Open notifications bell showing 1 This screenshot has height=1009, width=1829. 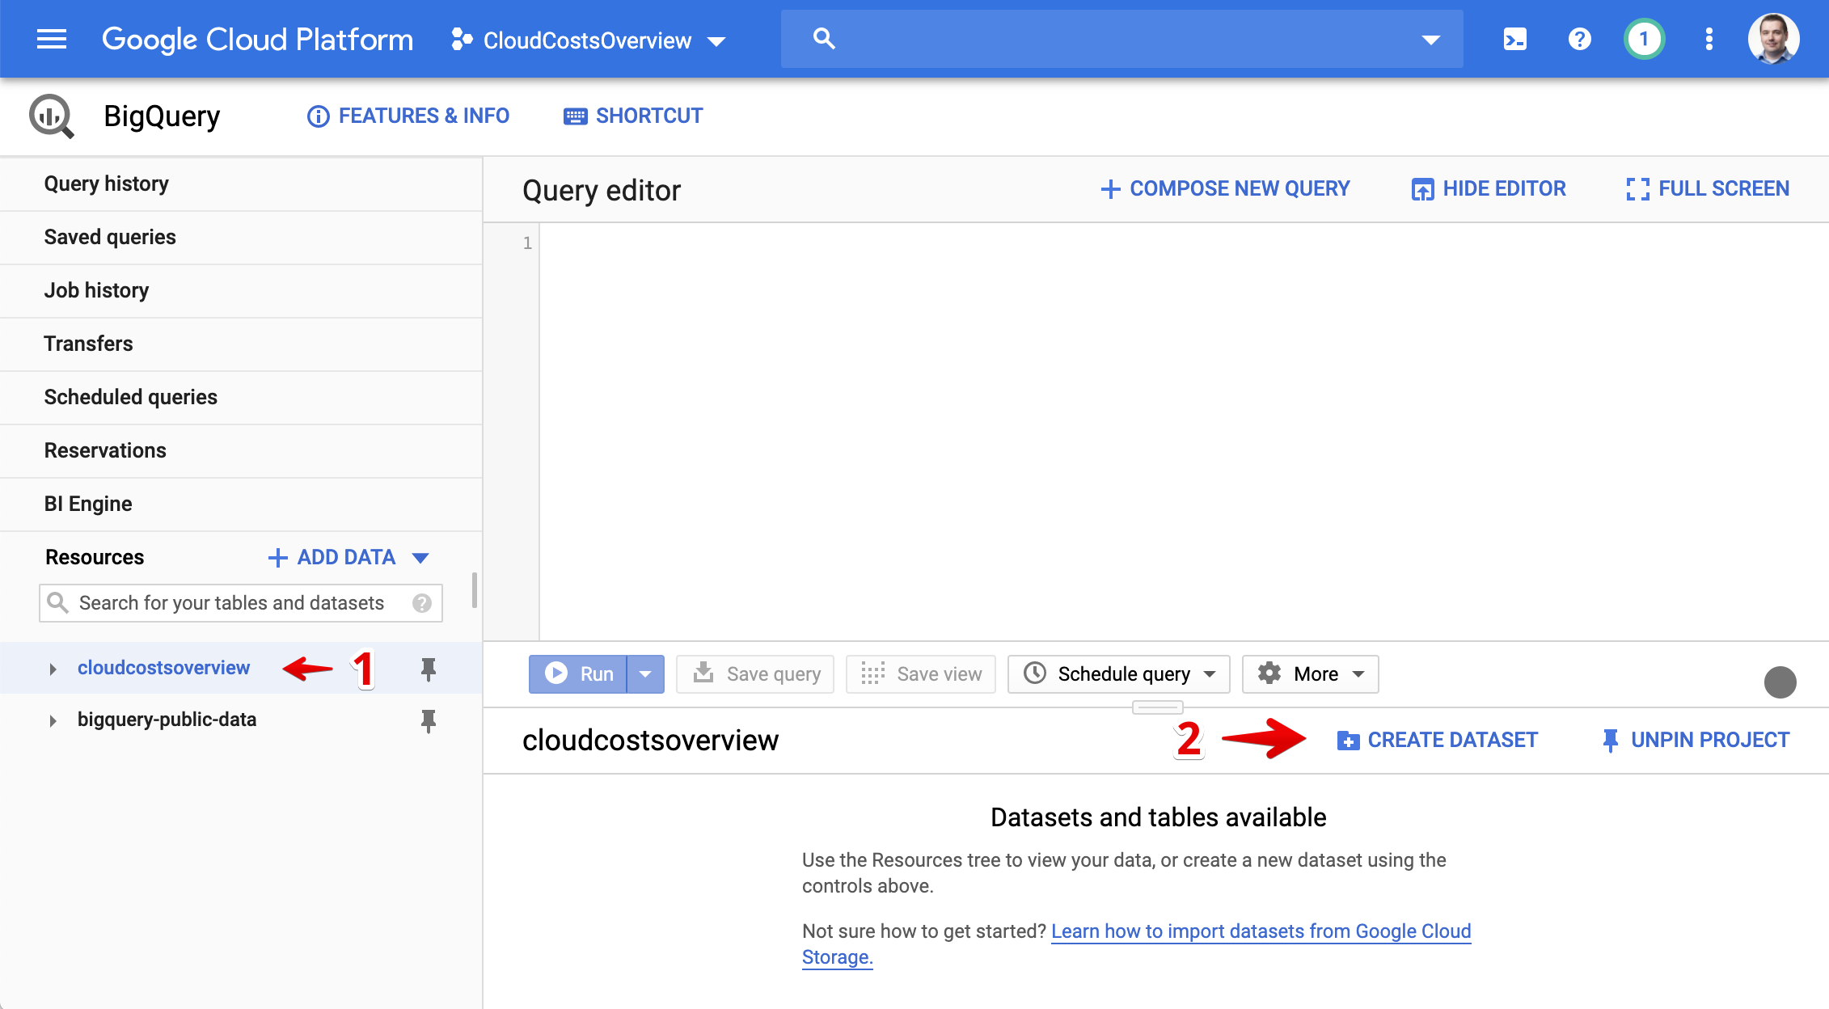[1643, 39]
